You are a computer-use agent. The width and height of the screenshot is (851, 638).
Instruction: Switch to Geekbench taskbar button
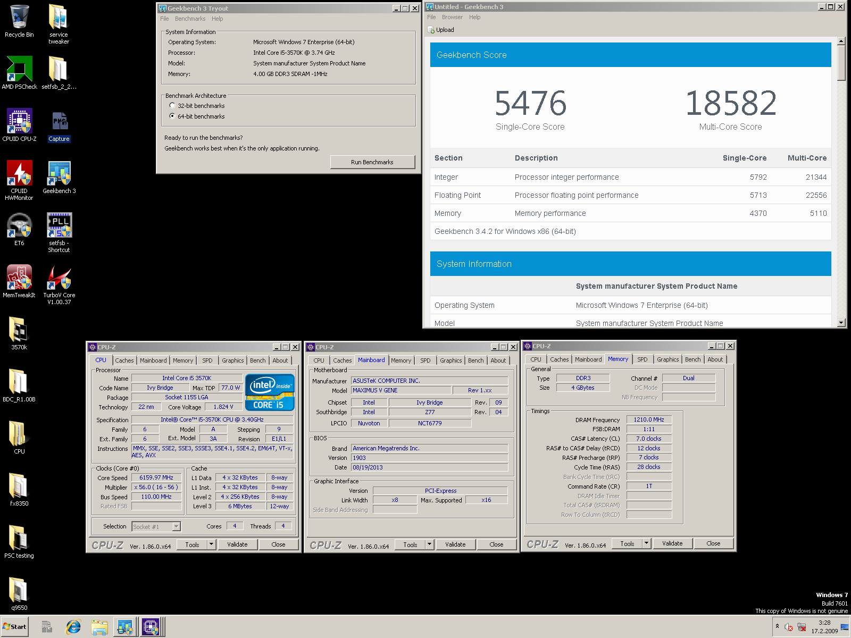coord(125,627)
